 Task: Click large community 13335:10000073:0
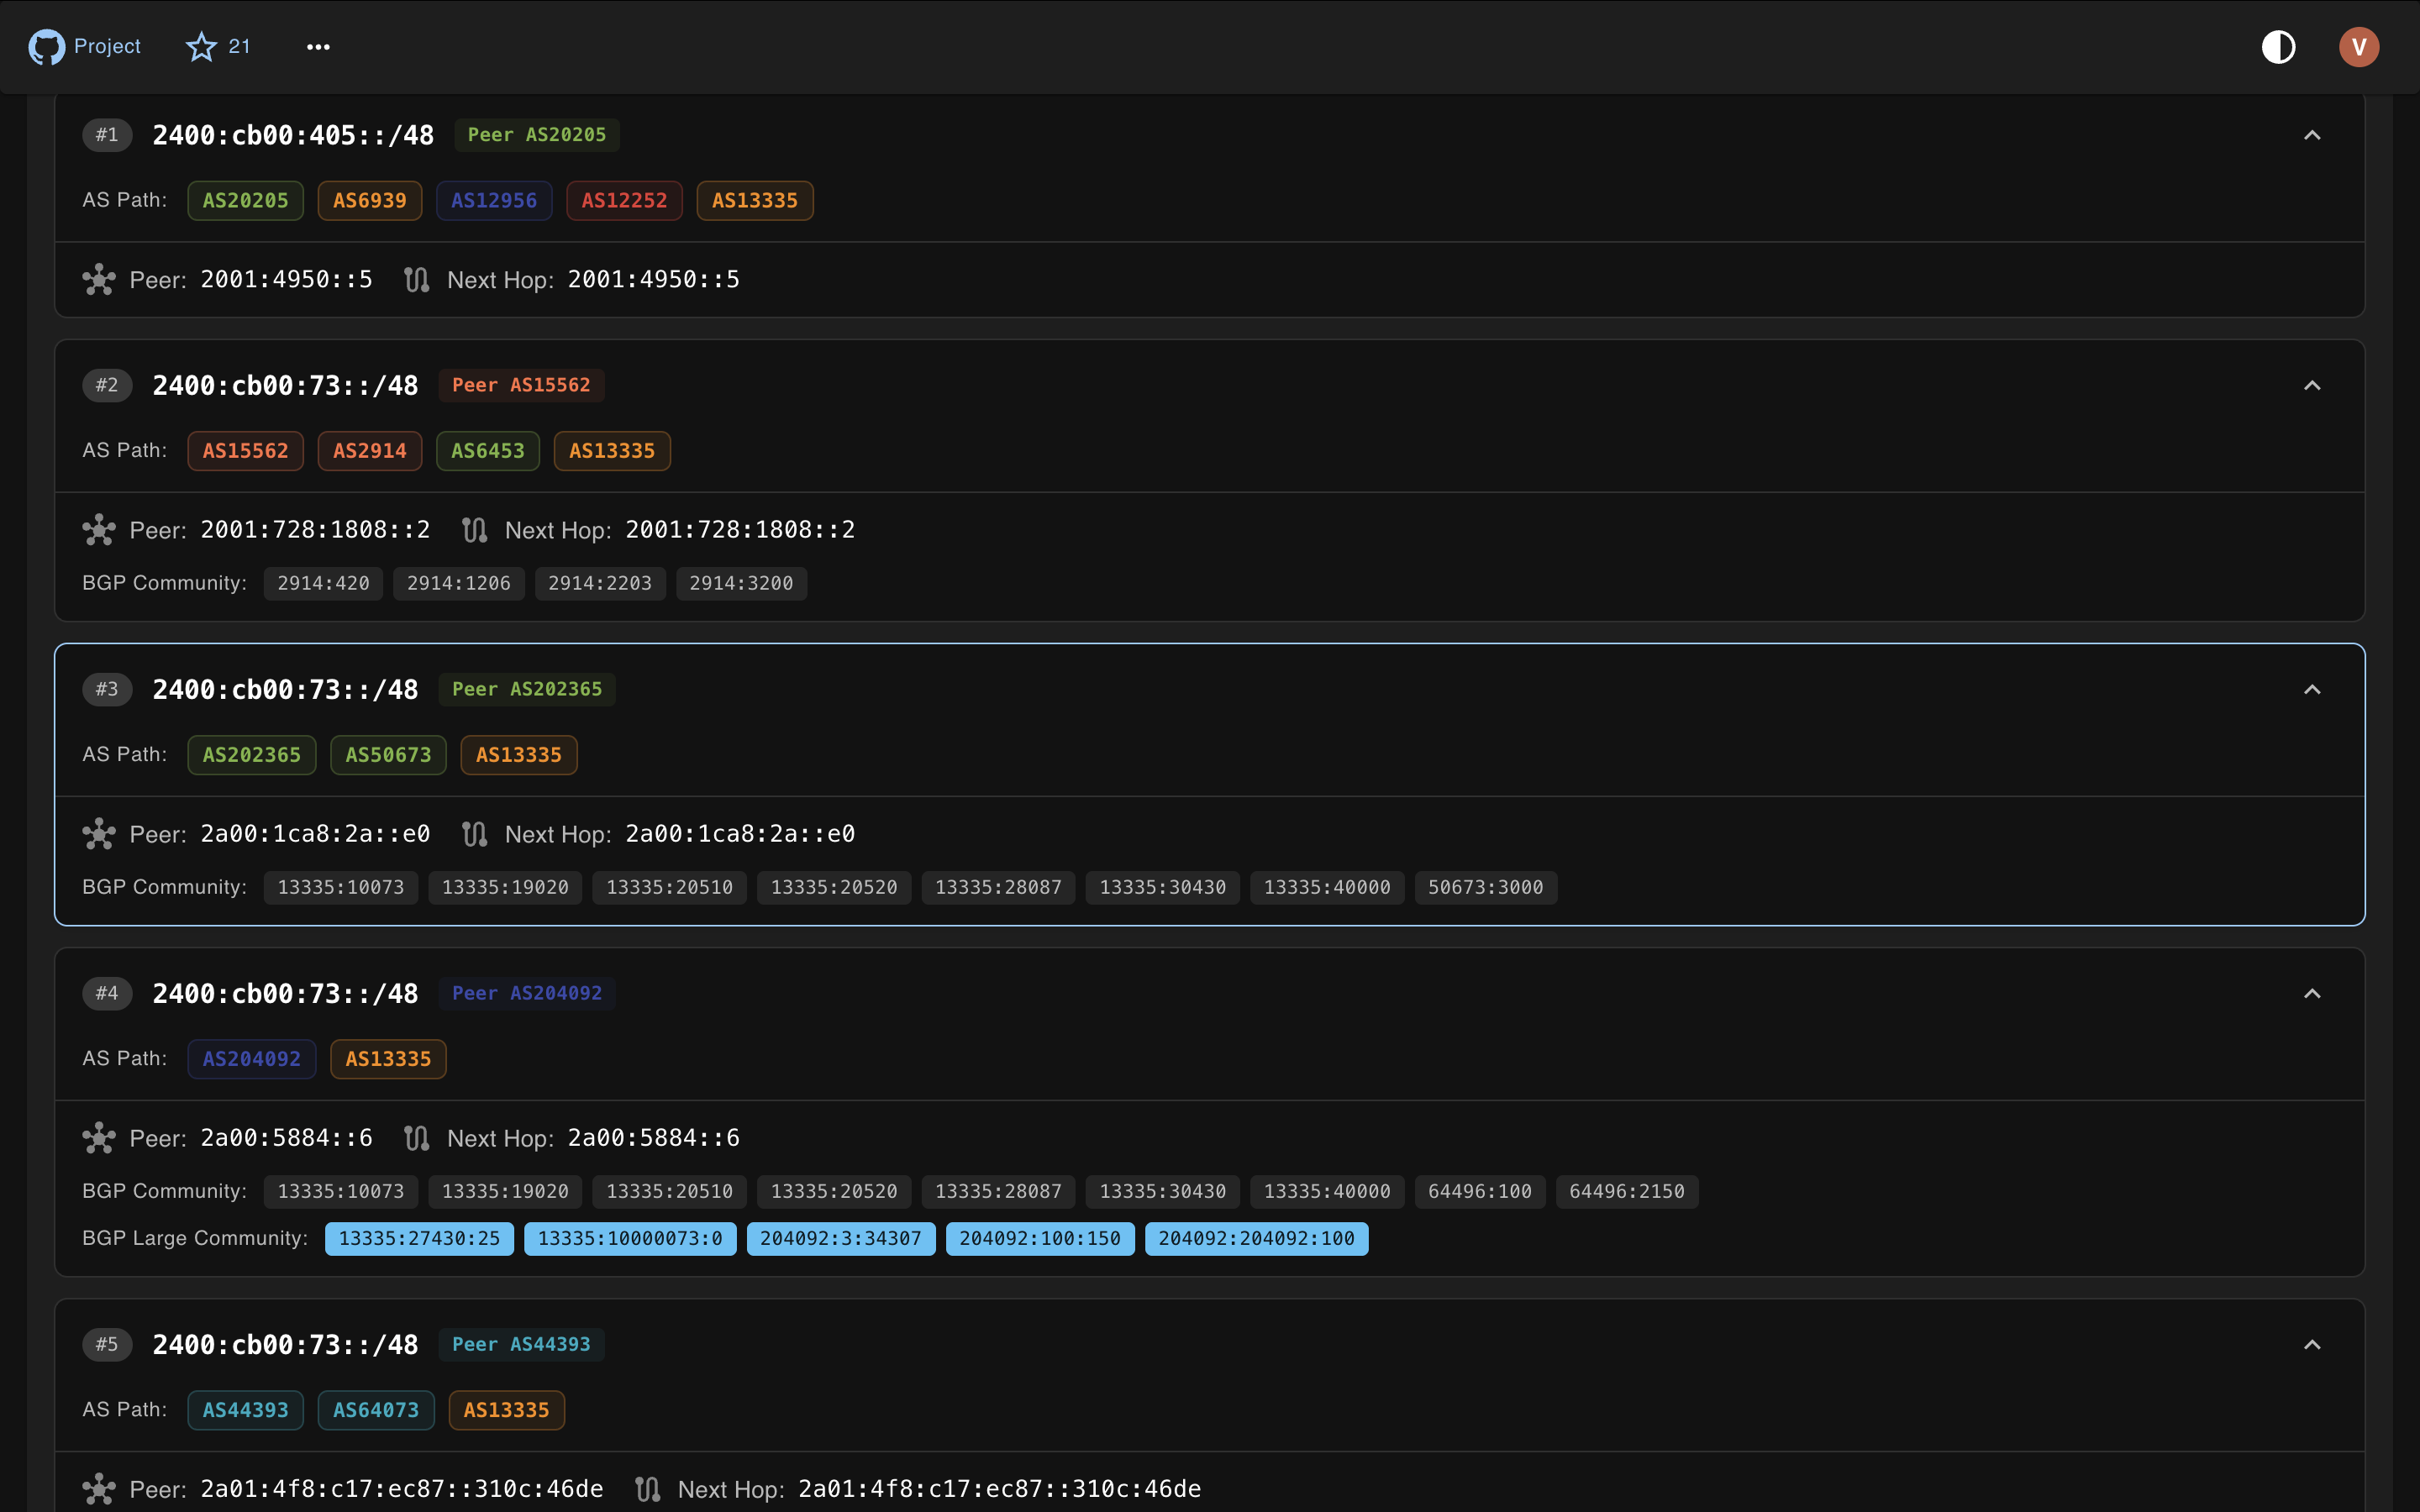pos(630,1238)
